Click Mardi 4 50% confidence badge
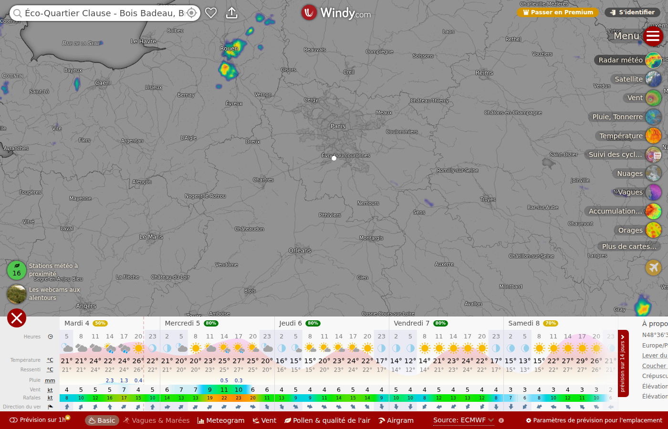 [x=100, y=323]
